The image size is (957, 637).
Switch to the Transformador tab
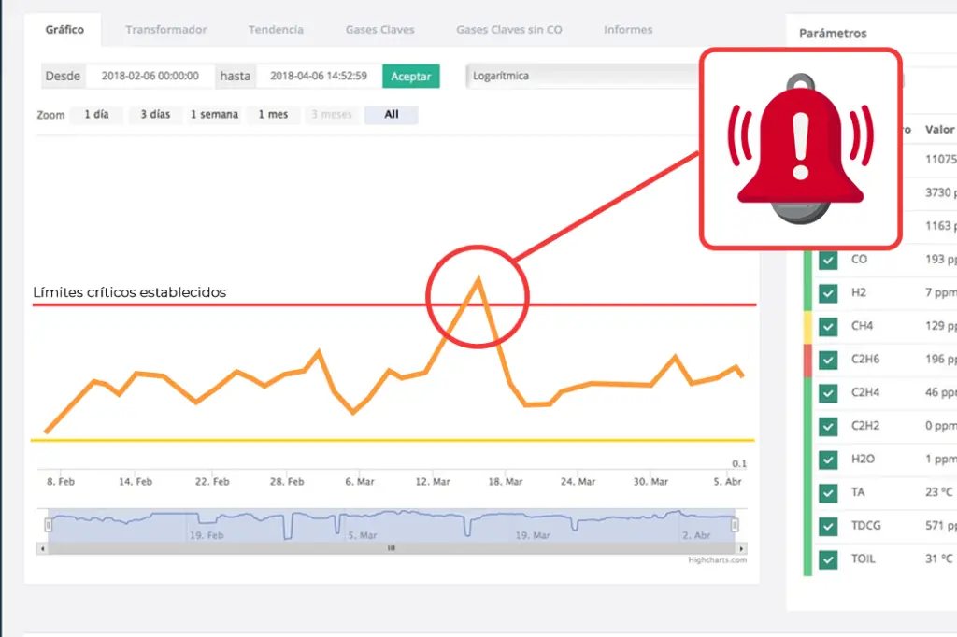[x=166, y=30]
